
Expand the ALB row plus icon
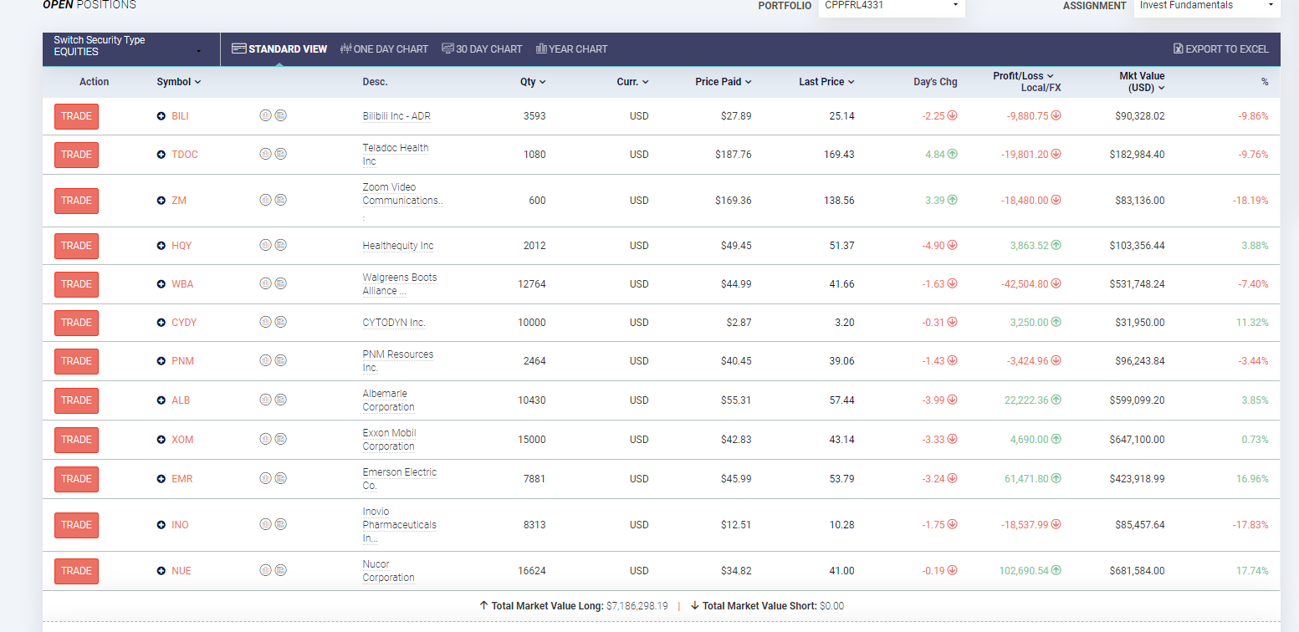pyautogui.click(x=161, y=400)
